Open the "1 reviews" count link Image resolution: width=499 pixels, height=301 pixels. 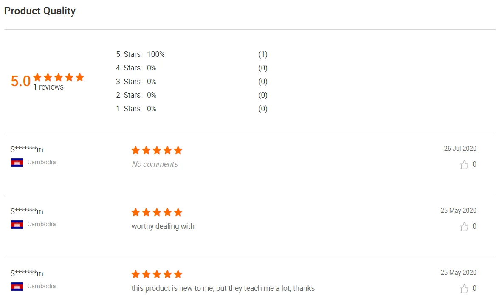pyautogui.click(x=48, y=87)
